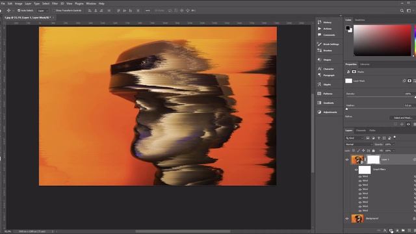
Task: Select the Background layer thumbnail
Action: (x=357, y=218)
